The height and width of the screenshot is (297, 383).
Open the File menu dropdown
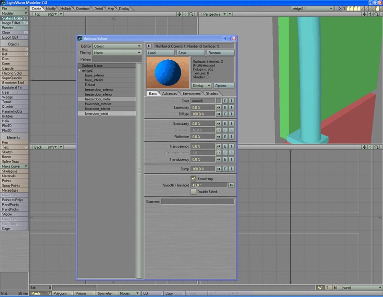tap(14, 9)
